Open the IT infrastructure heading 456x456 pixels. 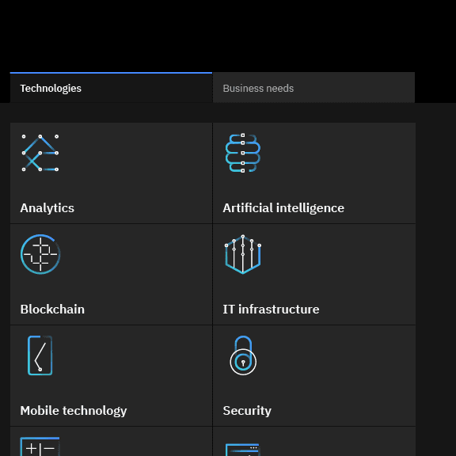pos(271,310)
